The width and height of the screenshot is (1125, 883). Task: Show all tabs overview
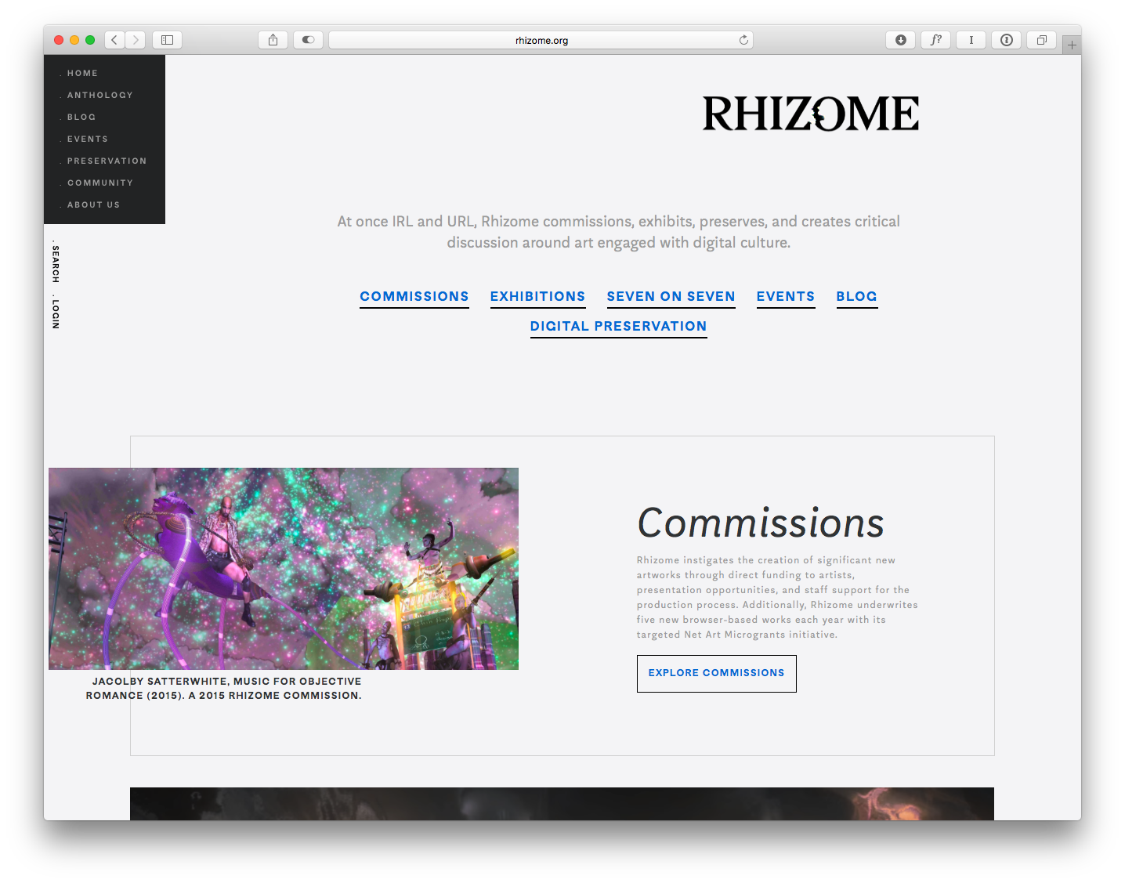1041,40
